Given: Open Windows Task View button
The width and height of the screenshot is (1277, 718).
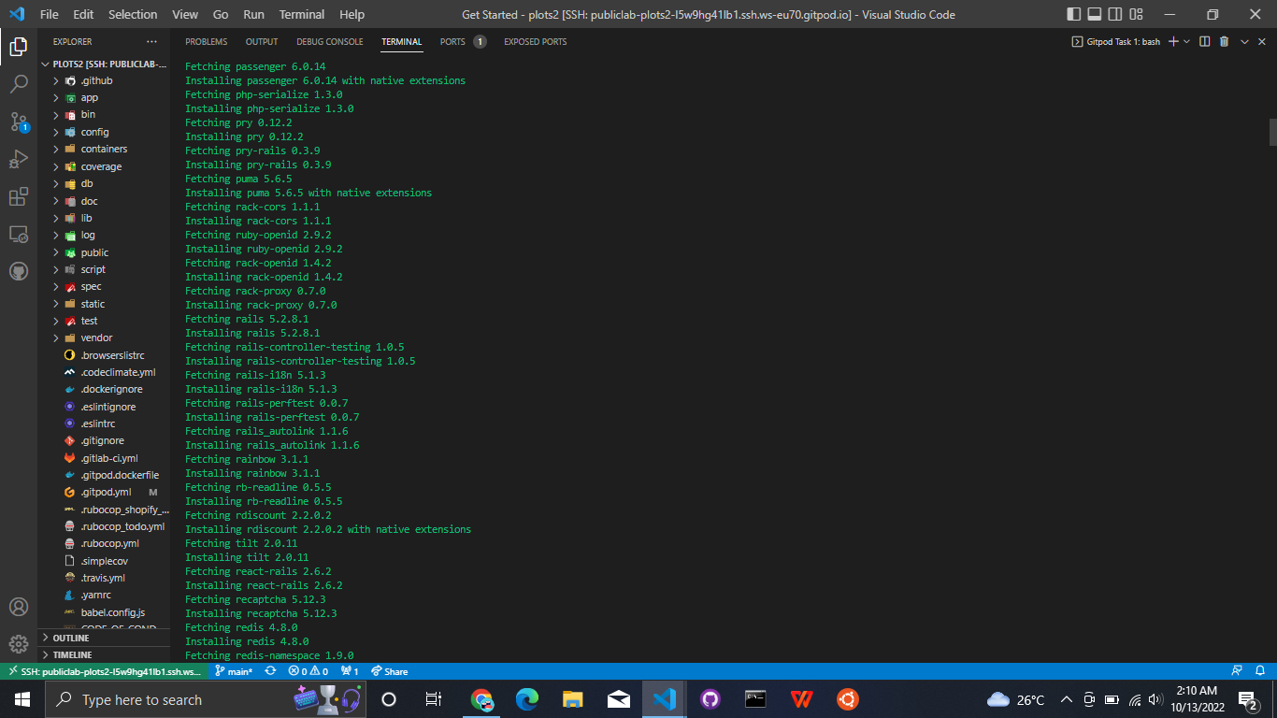Looking at the screenshot, I should (434, 699).
